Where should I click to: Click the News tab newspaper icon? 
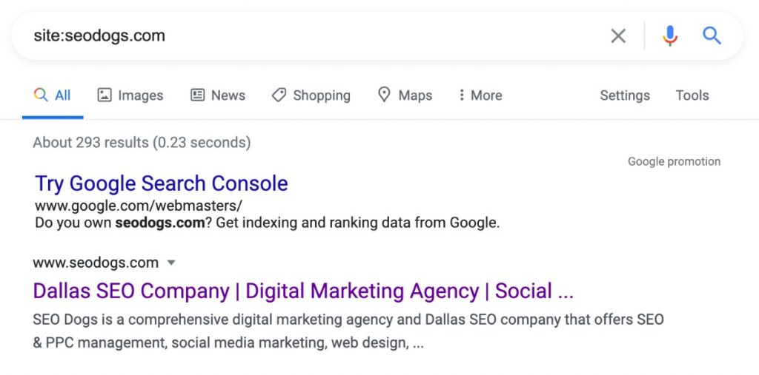(198, 95)
